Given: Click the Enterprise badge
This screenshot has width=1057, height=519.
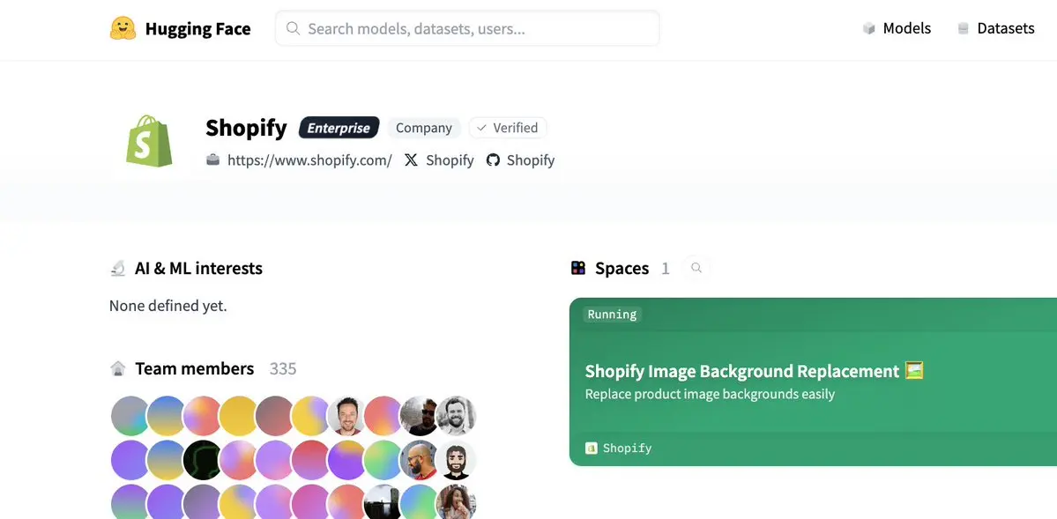Looking at the screenshot, I should pyautogui.click(x=339, y=128).
